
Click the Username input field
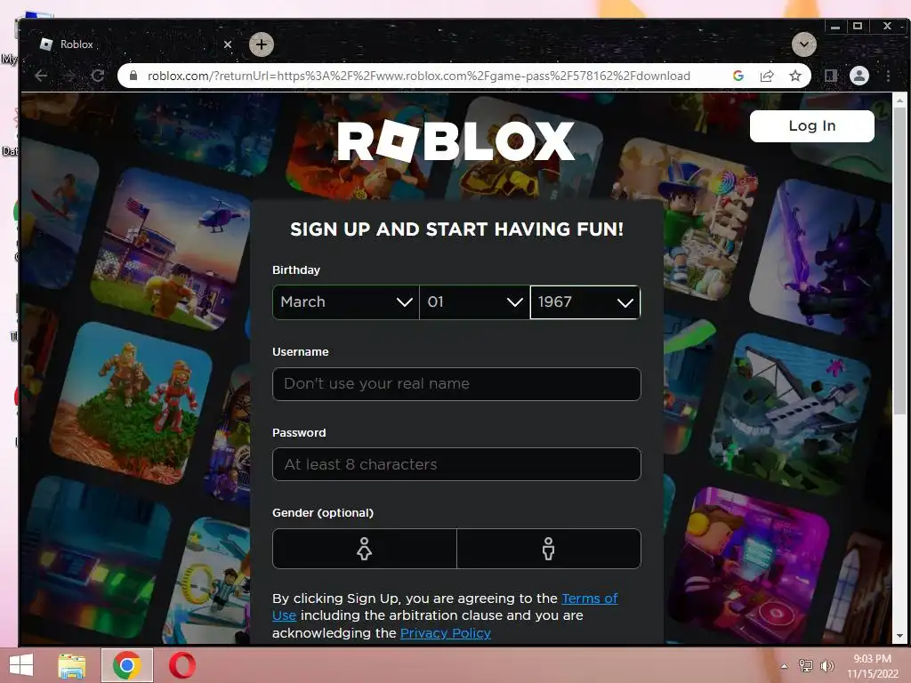pos(456,384)
